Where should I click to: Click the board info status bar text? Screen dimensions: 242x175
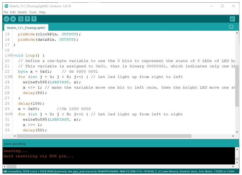click(119, 171)
